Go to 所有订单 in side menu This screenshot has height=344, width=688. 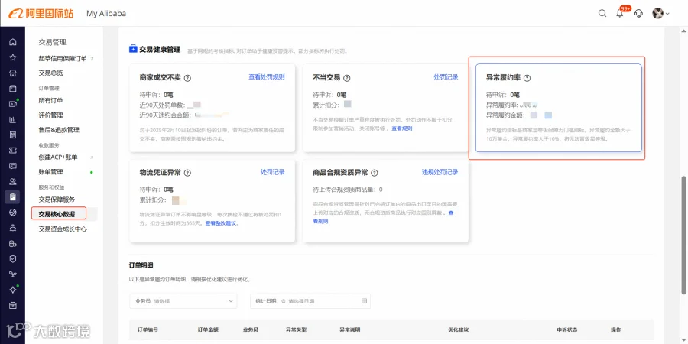pos(50,100)
